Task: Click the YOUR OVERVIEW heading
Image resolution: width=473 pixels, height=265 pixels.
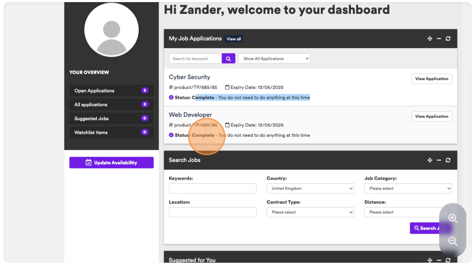Action: 89,72
